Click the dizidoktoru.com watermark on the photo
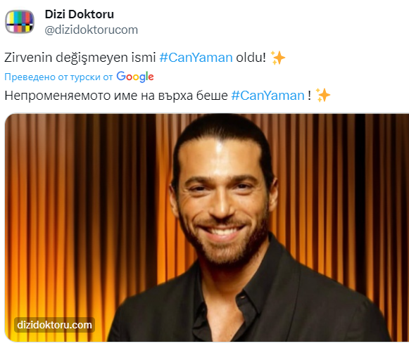409x346 pixels. tap(54, 325)
